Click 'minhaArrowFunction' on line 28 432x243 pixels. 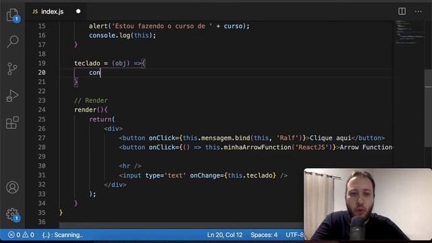[x=257, y=147]
